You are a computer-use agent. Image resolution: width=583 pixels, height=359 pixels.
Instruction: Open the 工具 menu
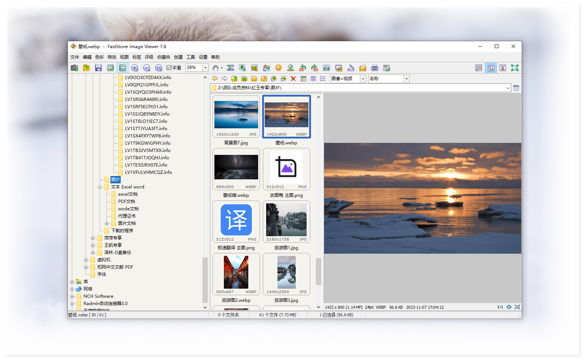(190, 57)
